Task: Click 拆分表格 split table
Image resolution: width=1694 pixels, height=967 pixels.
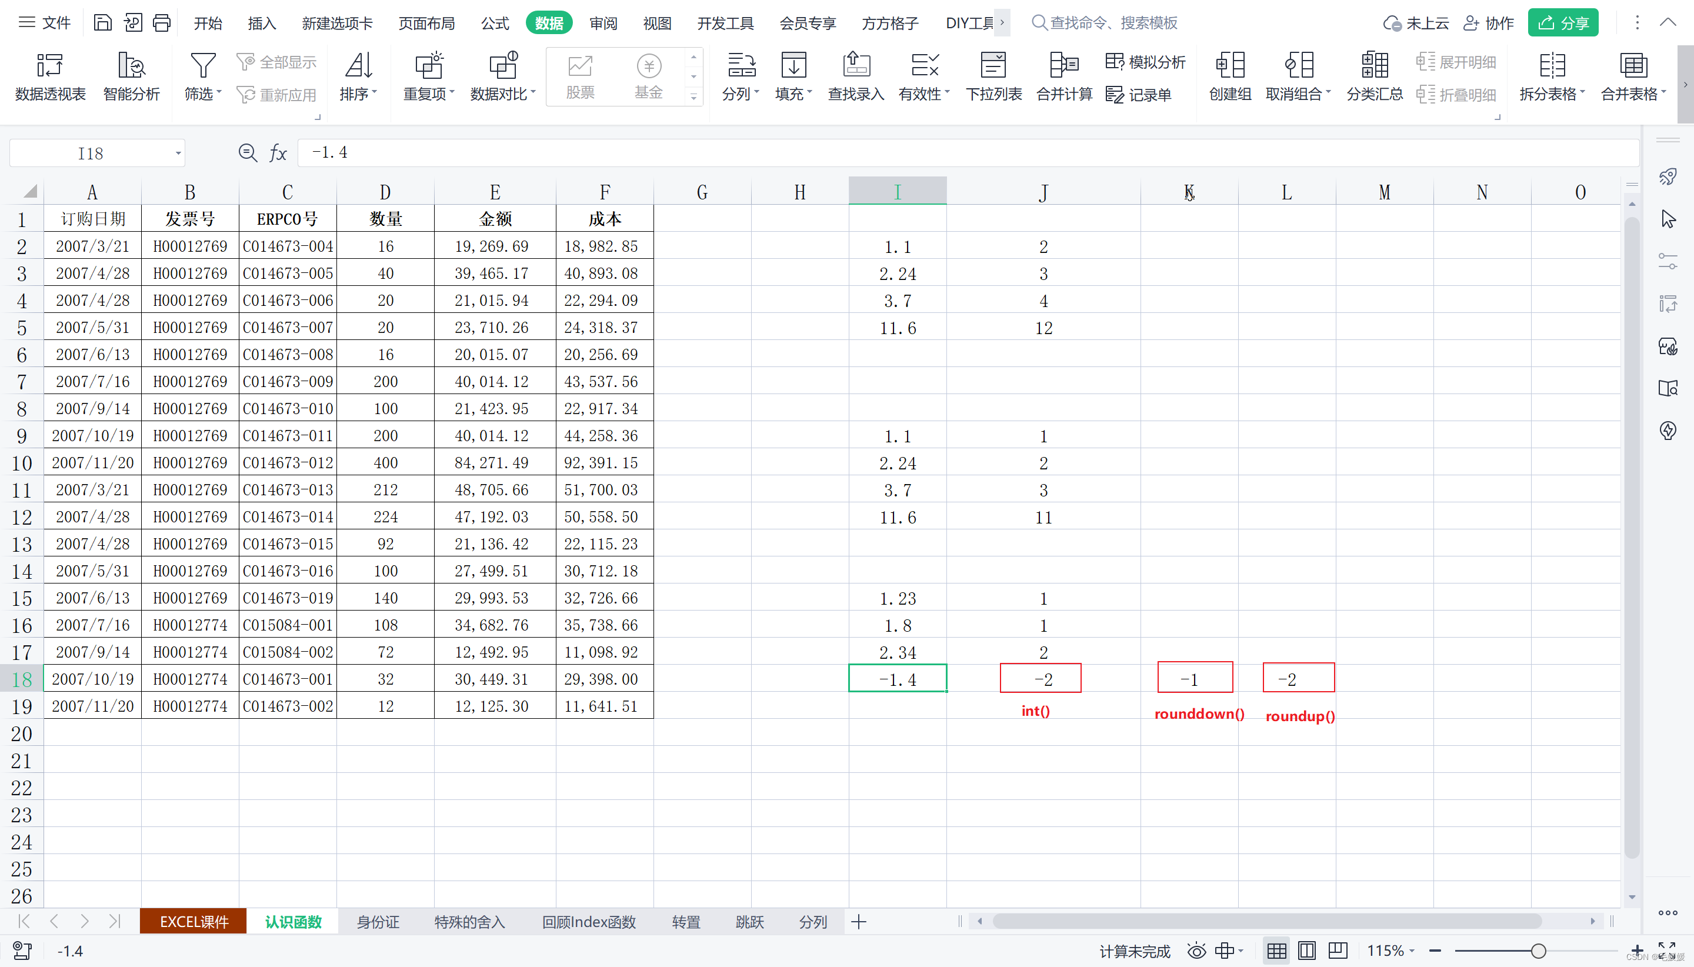Action: [x=1552, y=77]
